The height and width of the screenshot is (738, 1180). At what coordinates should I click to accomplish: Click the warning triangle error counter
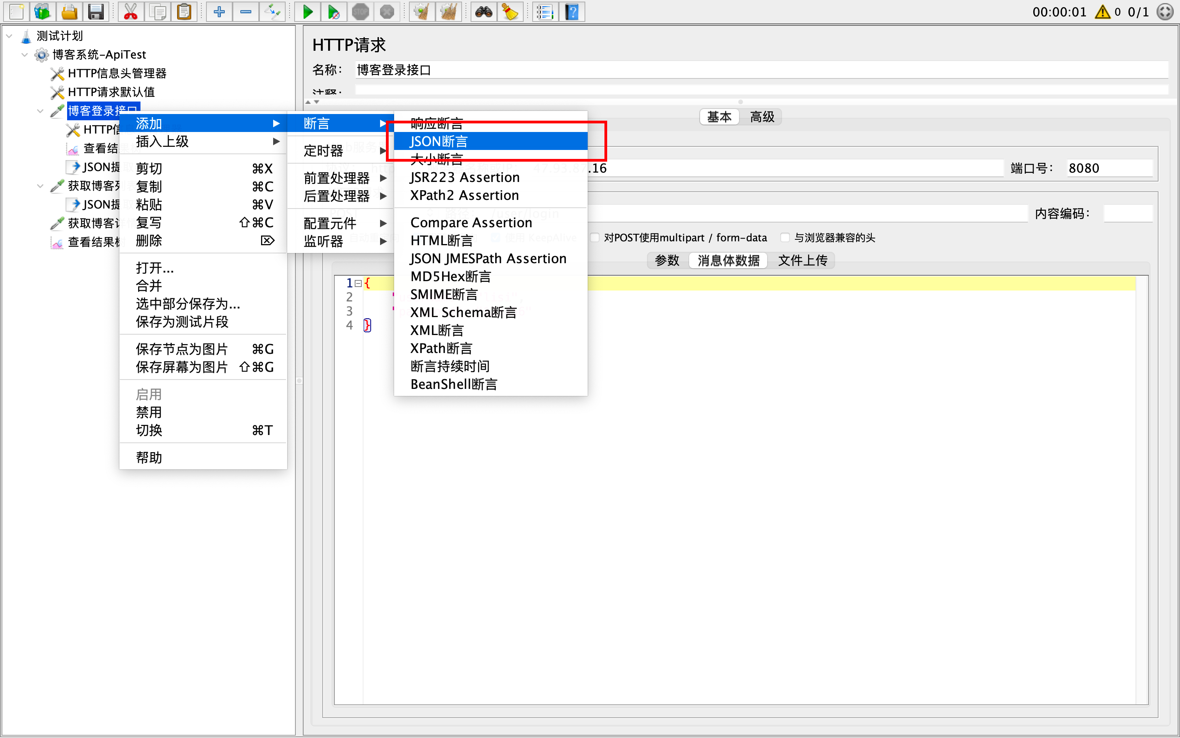point(1102,12)
